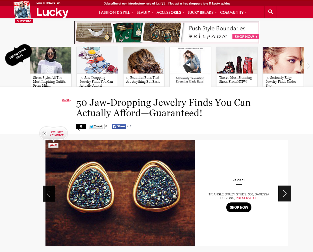Close the Pin Your Favorites bubble
The image size is (313, 252).
tap(45, 133)
